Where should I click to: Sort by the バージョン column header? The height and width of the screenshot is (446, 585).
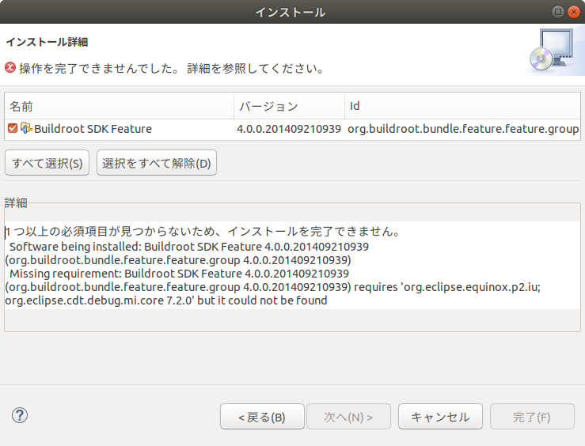click(289, 106)
